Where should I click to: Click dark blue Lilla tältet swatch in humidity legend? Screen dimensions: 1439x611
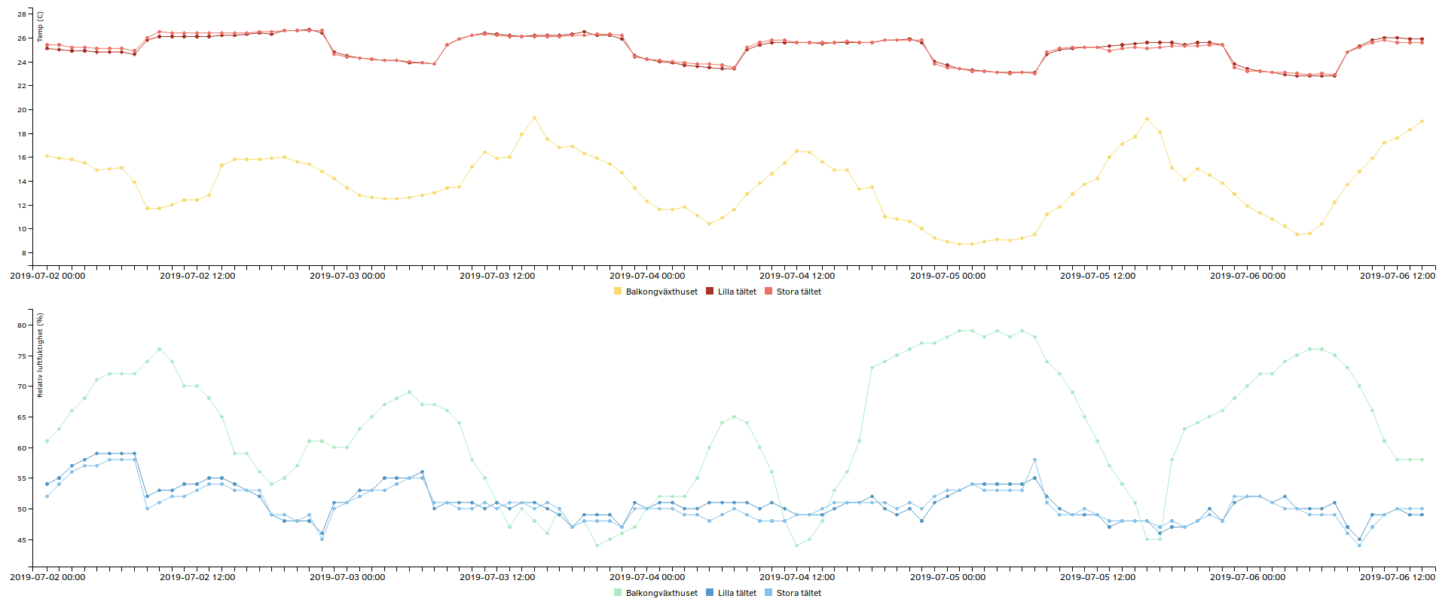click(710, 593)
